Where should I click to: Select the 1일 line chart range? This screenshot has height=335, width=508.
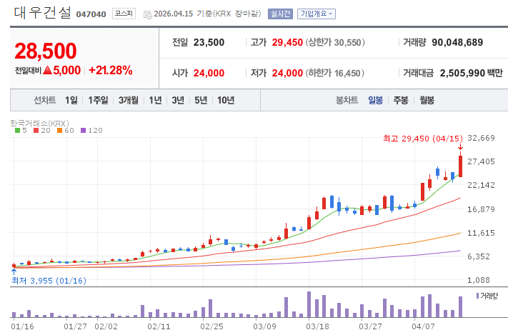point(71,100)
